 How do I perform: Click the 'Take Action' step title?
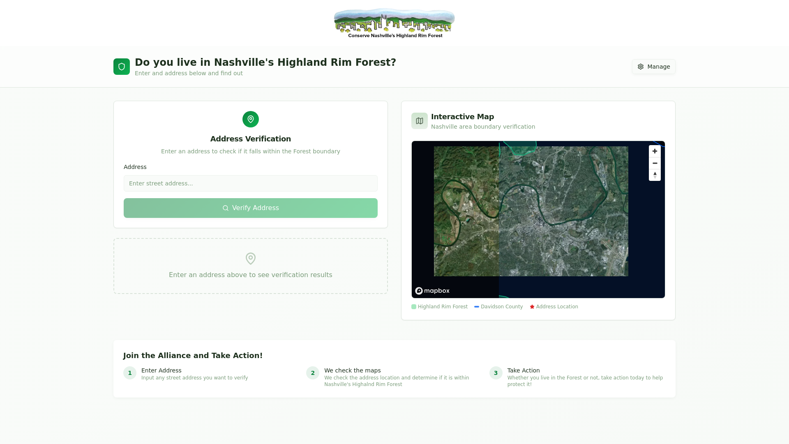click(x=524, y=370)
